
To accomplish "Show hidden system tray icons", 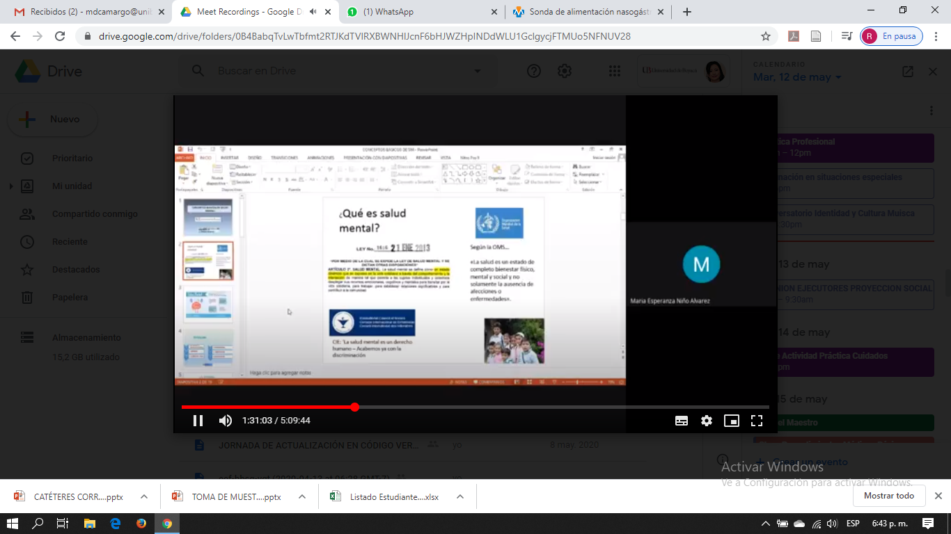I will coord(766,523).
